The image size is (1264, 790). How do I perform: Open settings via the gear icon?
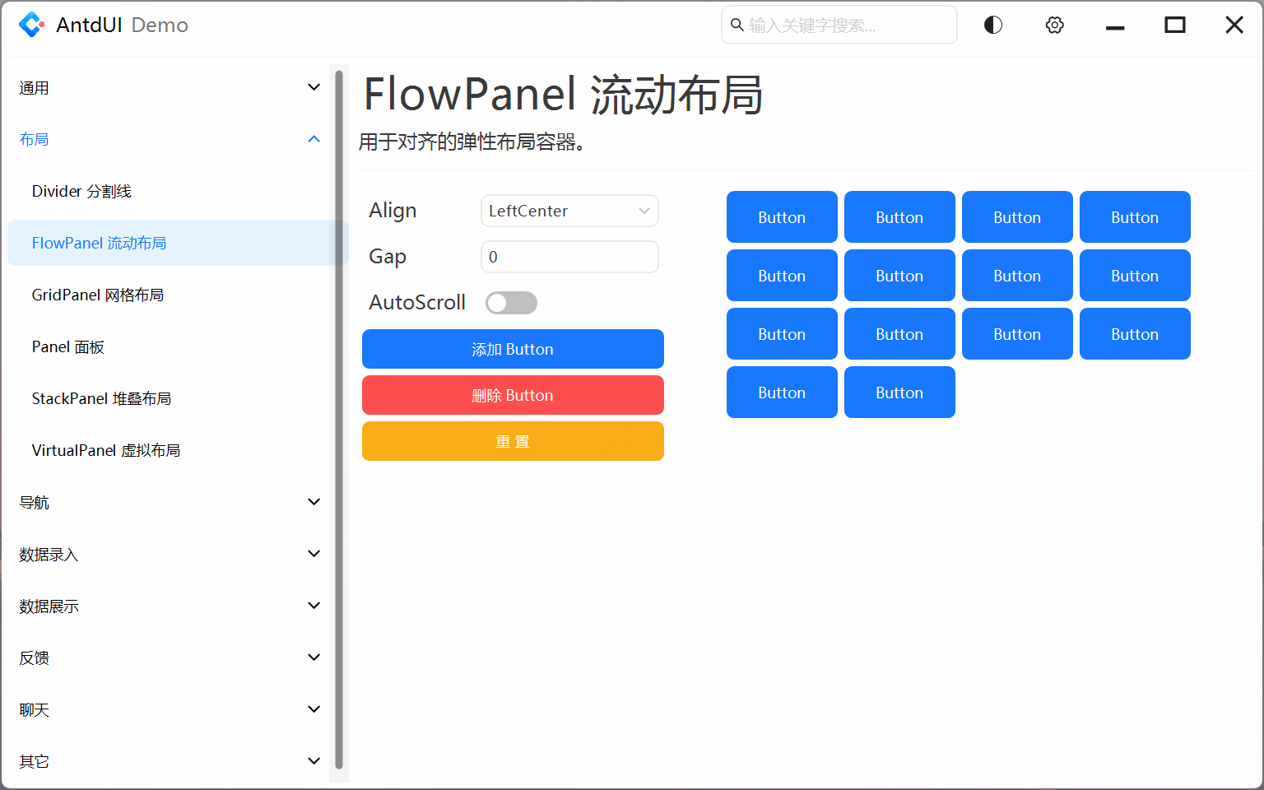pos(1054,25)
